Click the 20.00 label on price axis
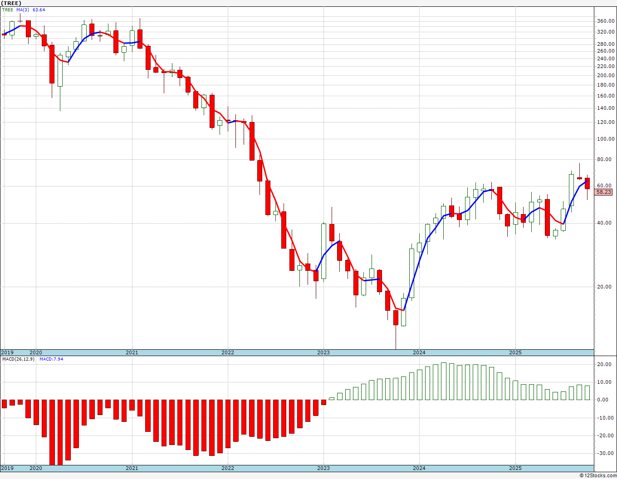Screen dimensions: 617x479 pyautogui.click(x=604, y=287)
